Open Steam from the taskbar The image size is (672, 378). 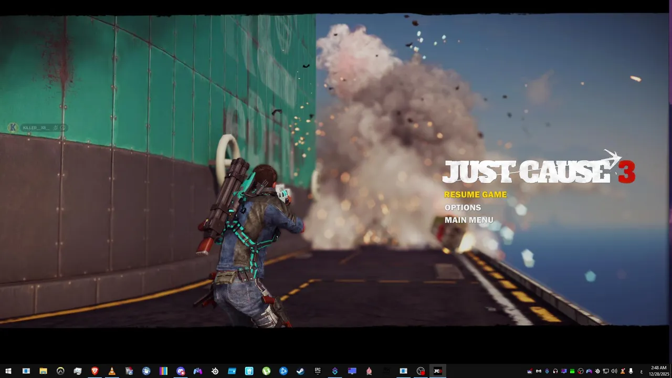pos(300,371)
